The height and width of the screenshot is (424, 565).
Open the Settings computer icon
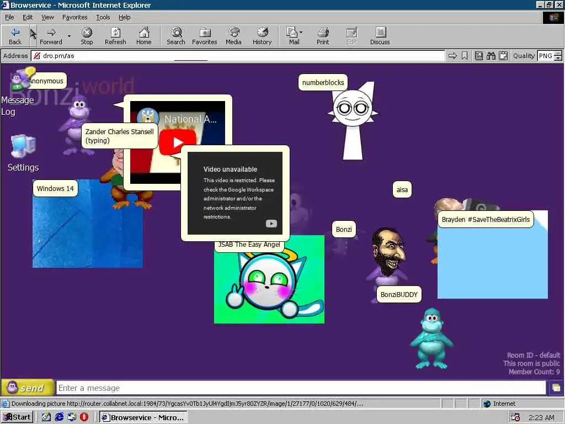coord(23,153)
